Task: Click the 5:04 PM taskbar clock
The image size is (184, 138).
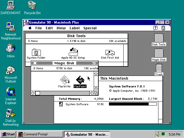Action: (175, 134)
